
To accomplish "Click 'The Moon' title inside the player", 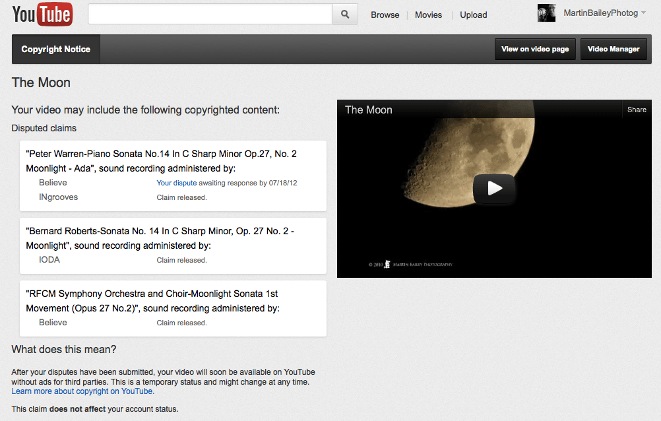I will tap(369, 110).
